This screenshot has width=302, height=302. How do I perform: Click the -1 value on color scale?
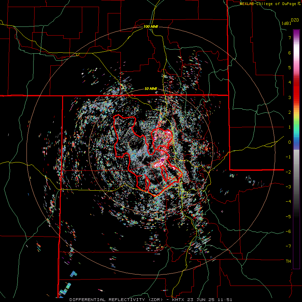[x=288, y=157]
